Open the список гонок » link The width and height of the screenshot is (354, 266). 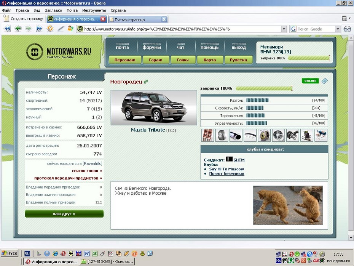[87, 171]
